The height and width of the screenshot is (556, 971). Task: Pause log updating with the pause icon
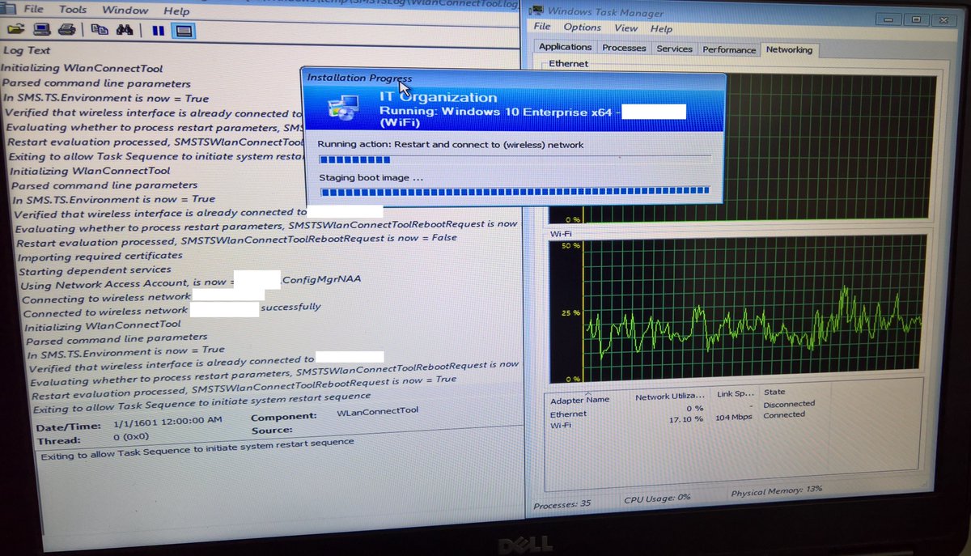tap(159, 32)
